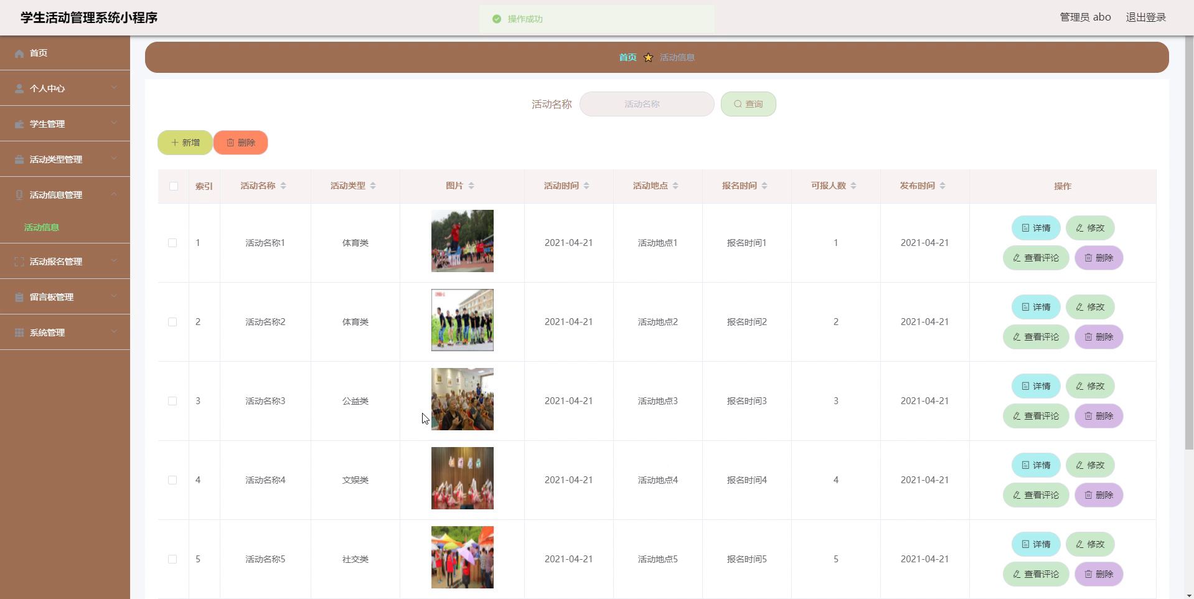Click the sort arrows for 活动地点 column
This screenshot has width=1194, height=599.
coord(675,186)
